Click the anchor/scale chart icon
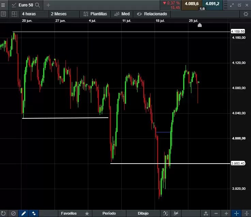251x217 pixels. pyautogui.click(x=206, y=214)
